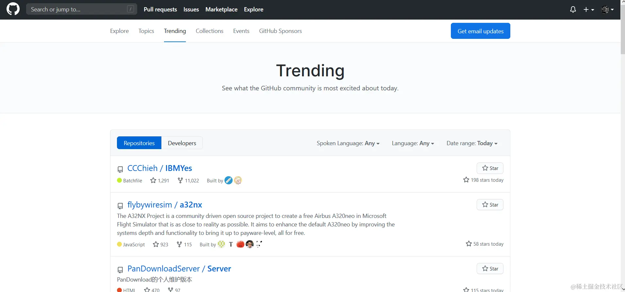Open the user avatar menu

607,9
